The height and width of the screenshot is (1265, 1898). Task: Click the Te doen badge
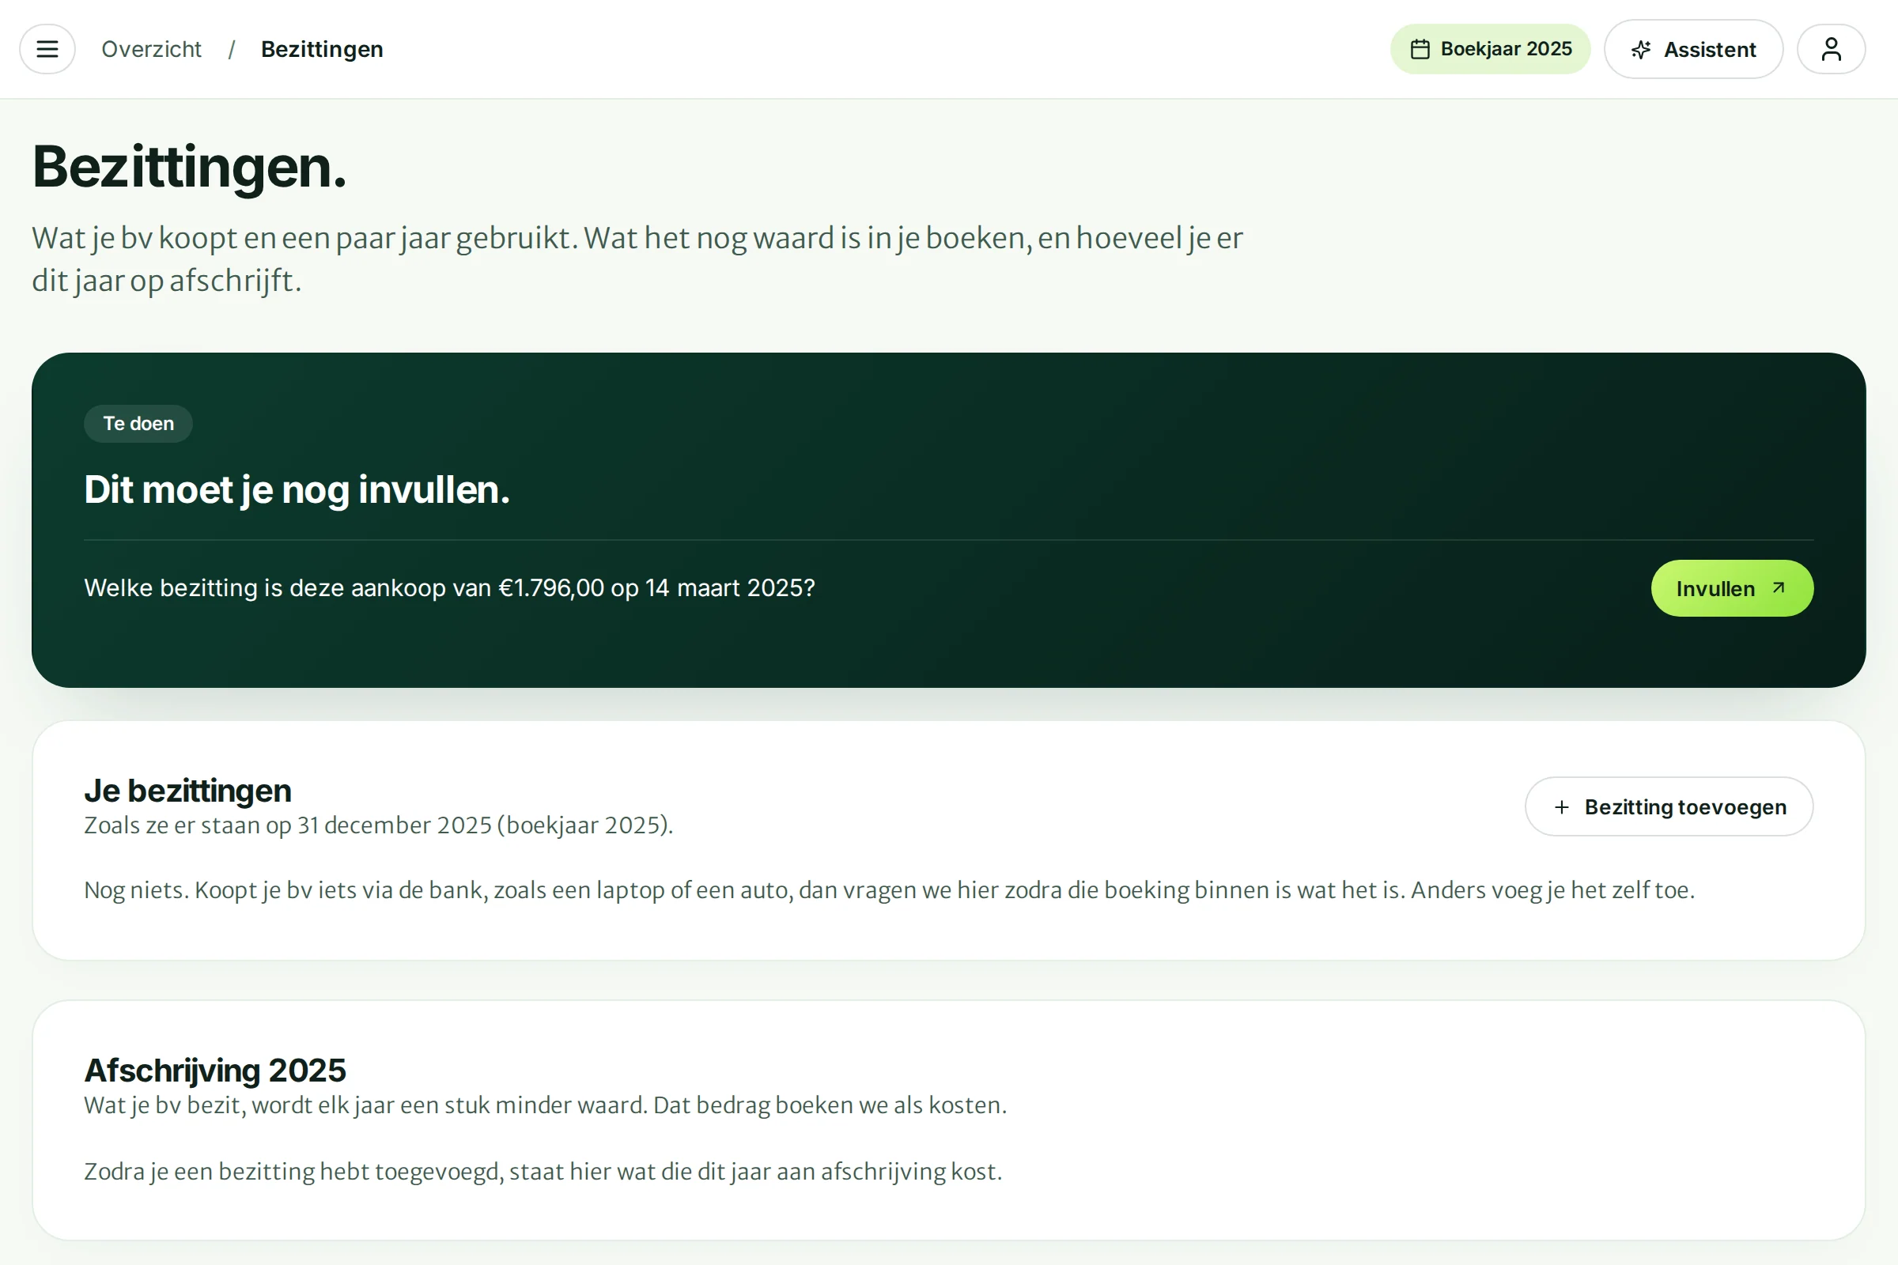pos(138,424)
